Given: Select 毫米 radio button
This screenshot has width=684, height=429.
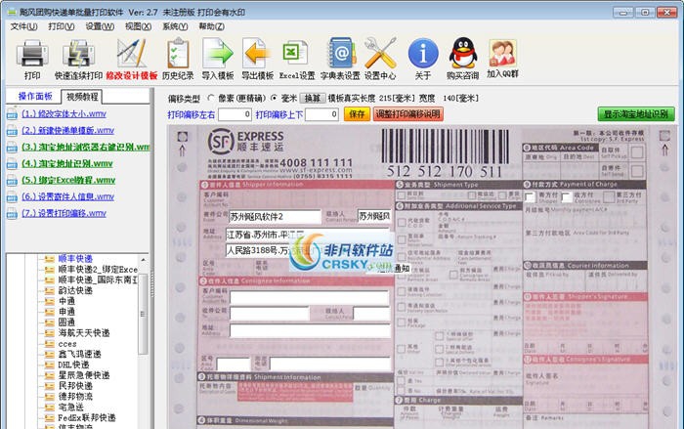Looking at the screenshot, I should [x=274, y=99].
